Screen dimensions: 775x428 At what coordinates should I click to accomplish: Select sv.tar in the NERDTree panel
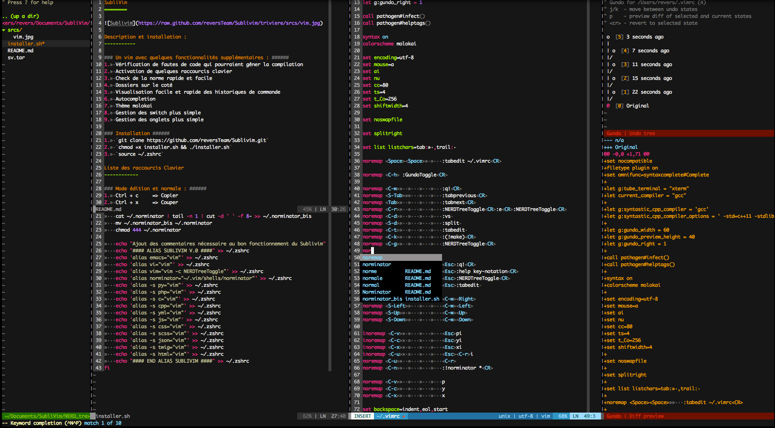point(16,58)
